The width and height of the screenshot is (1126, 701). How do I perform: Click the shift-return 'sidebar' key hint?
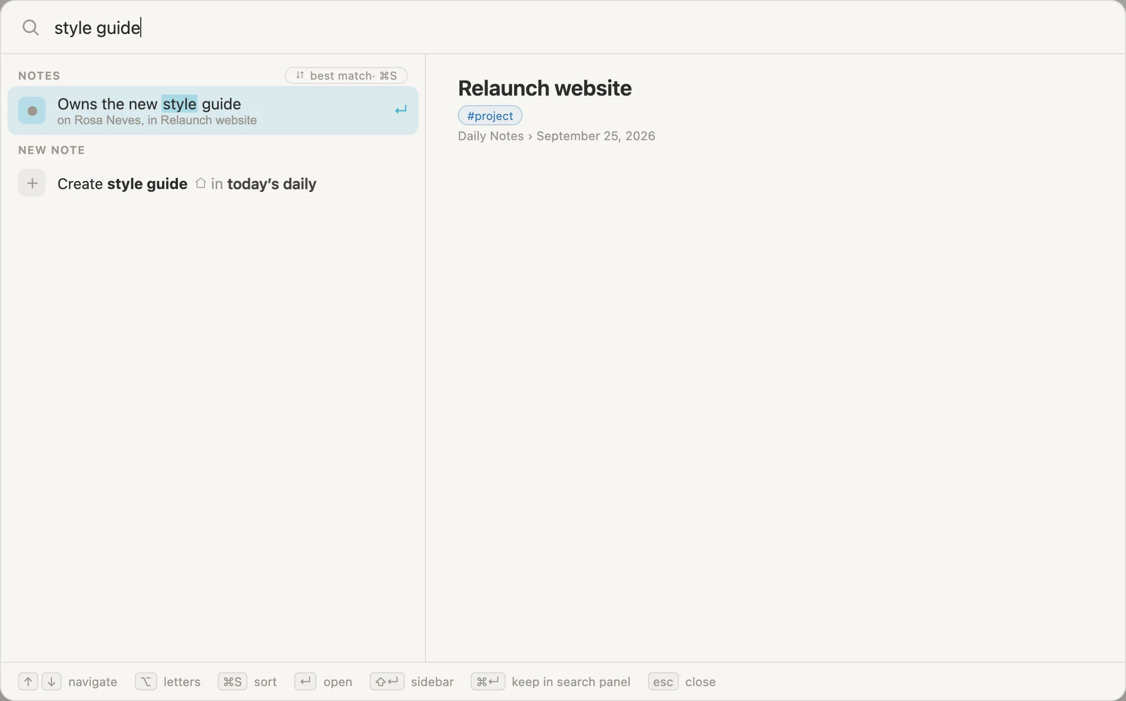coord(387,681)
